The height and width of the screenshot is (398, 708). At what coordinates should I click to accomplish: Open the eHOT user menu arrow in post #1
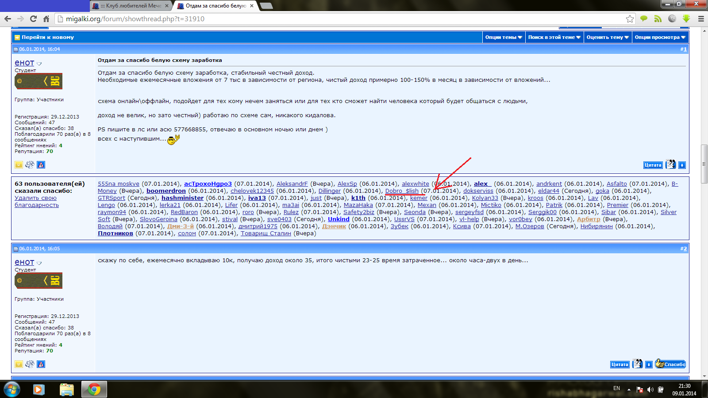point(39,64)
